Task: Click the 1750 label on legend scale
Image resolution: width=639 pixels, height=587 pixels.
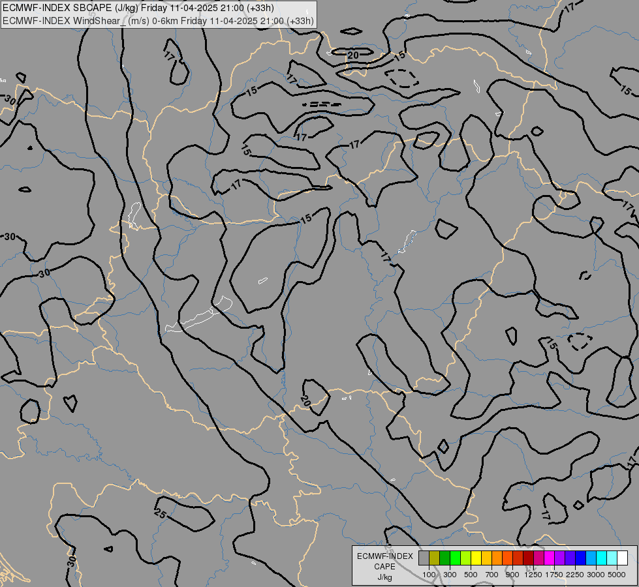Action: tap(554, 575)
